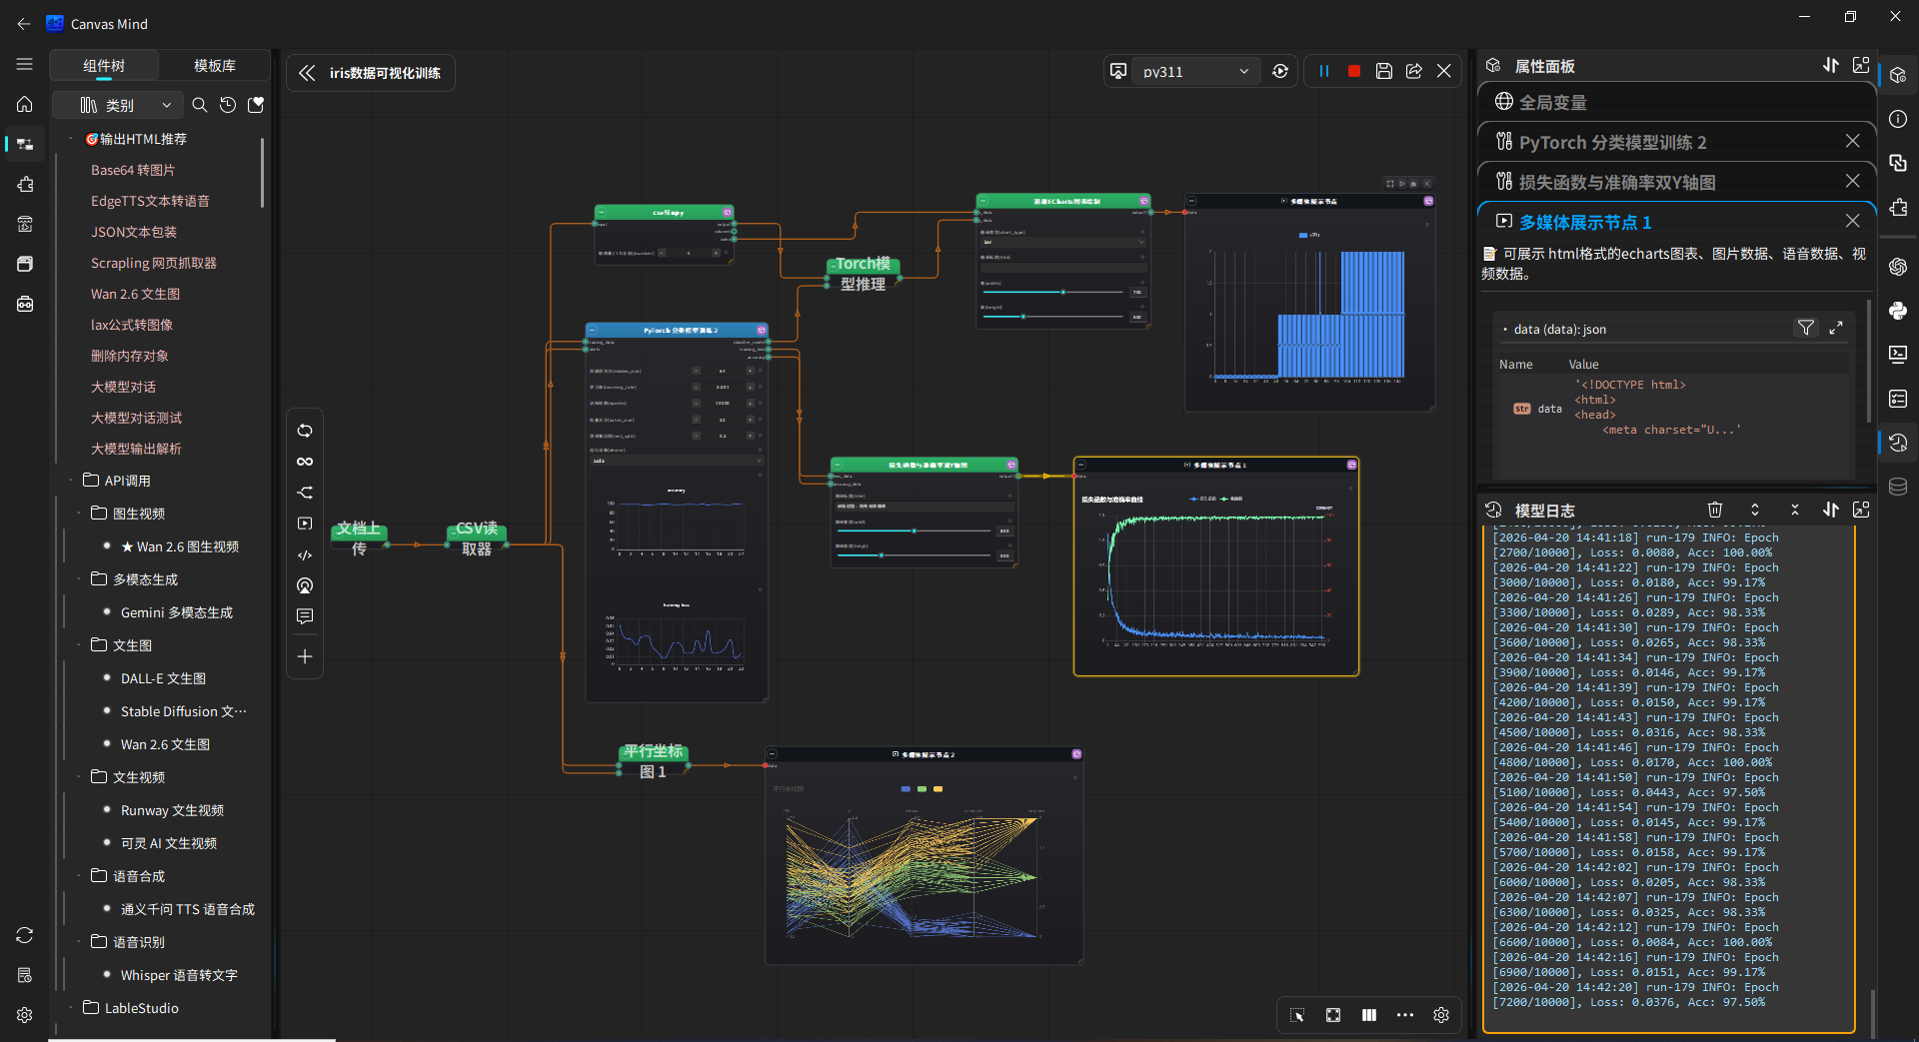Open the Python icon in right sidebar
This screenshot has height=1042, width=1919.
click(1898, 311)
